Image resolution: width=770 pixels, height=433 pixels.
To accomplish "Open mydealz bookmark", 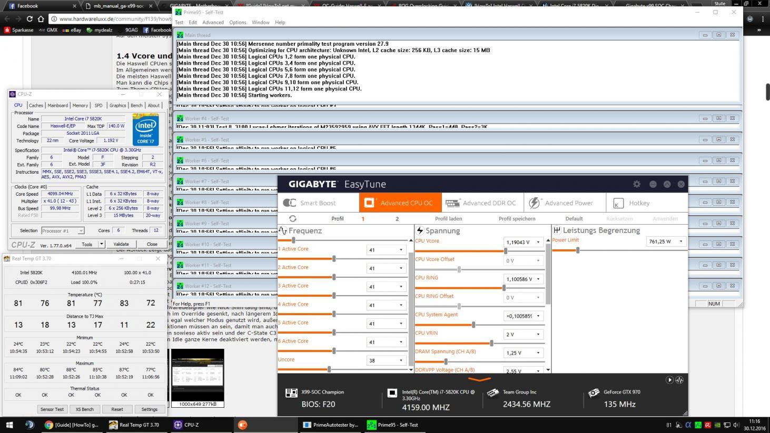I will pyautogui.click(x=100, y=30).
